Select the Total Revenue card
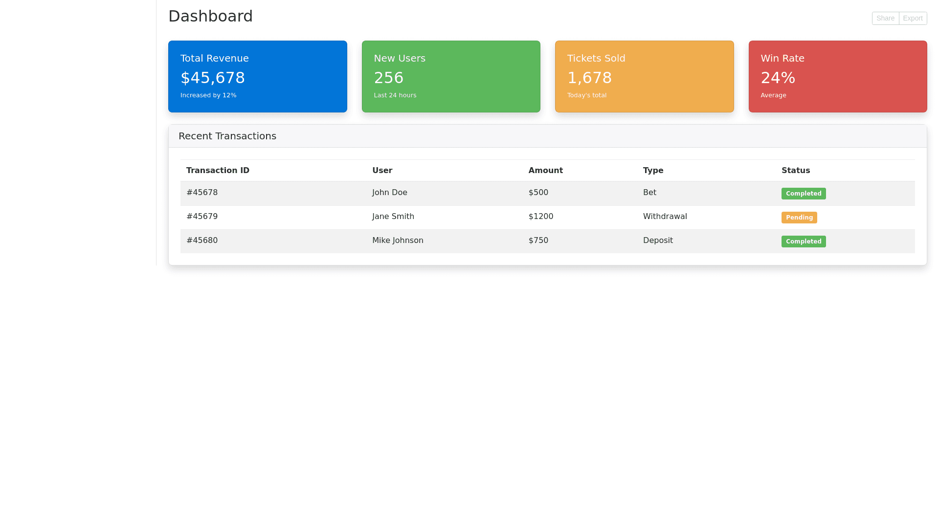 [x=257, y=76]
